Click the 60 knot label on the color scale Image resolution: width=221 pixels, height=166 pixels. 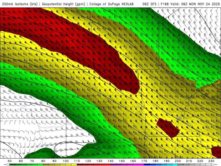[21, 161]
